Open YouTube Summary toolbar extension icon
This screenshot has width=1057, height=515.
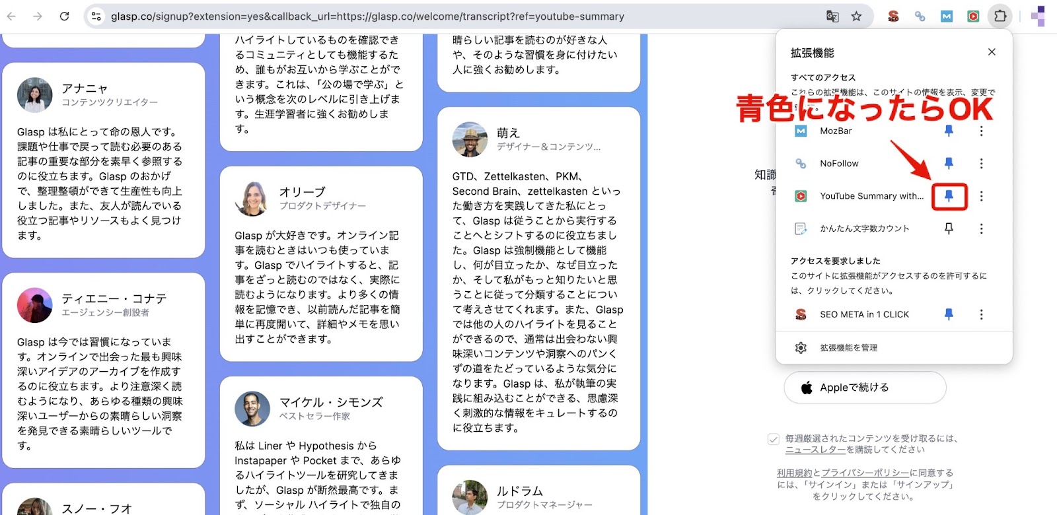(973, 16)
